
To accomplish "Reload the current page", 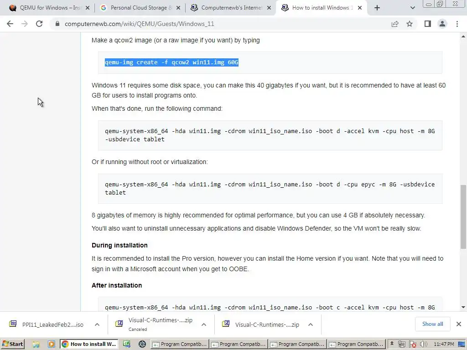I will point(39,24).
